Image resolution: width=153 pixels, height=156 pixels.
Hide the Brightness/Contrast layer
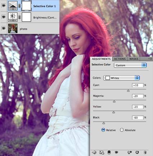[4, 17]
